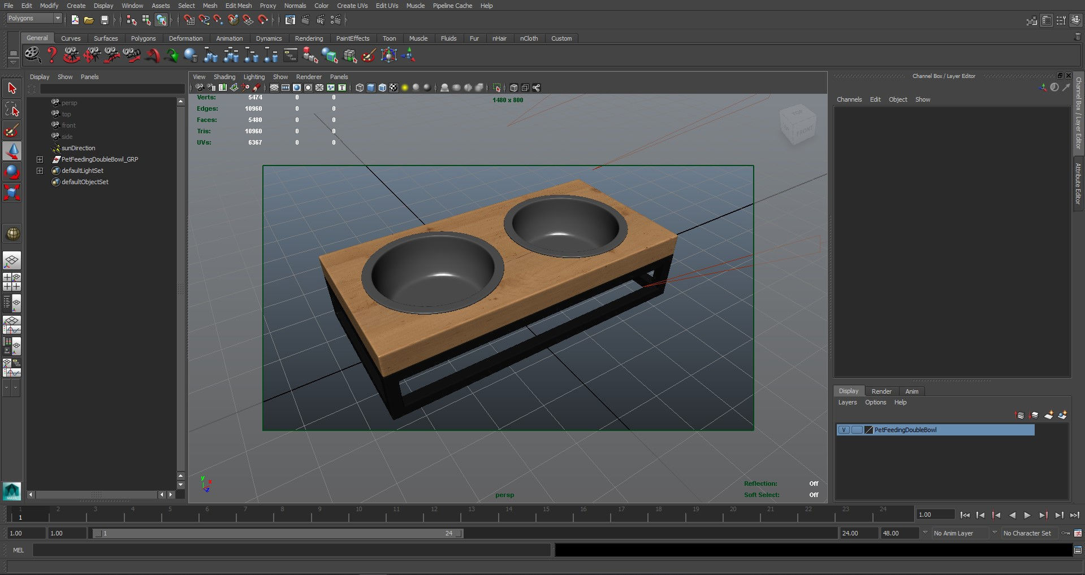Click the time range slider bar
1085x575 pixels.
pyautogui.click(x=278, y=533)
